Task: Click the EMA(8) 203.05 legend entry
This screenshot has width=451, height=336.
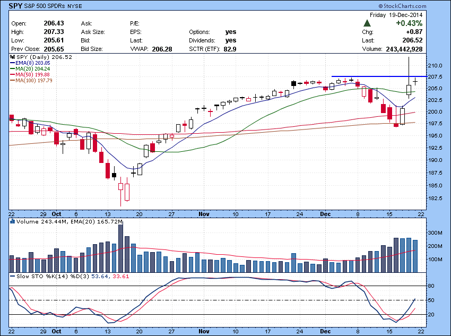Action: tap(30, 63)
